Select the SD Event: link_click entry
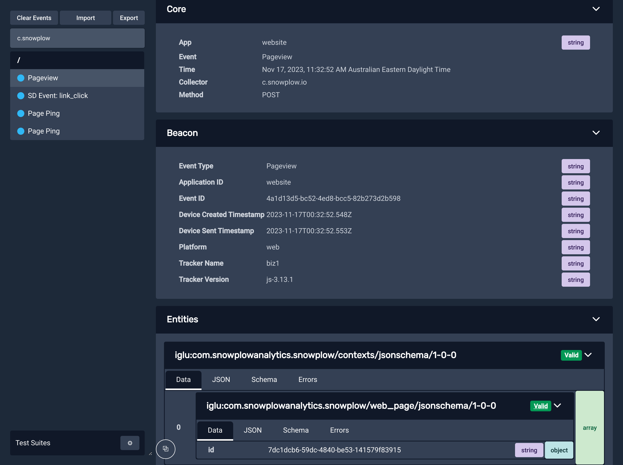This screenshot has height=465, width=623. click(x=58, y=96)
